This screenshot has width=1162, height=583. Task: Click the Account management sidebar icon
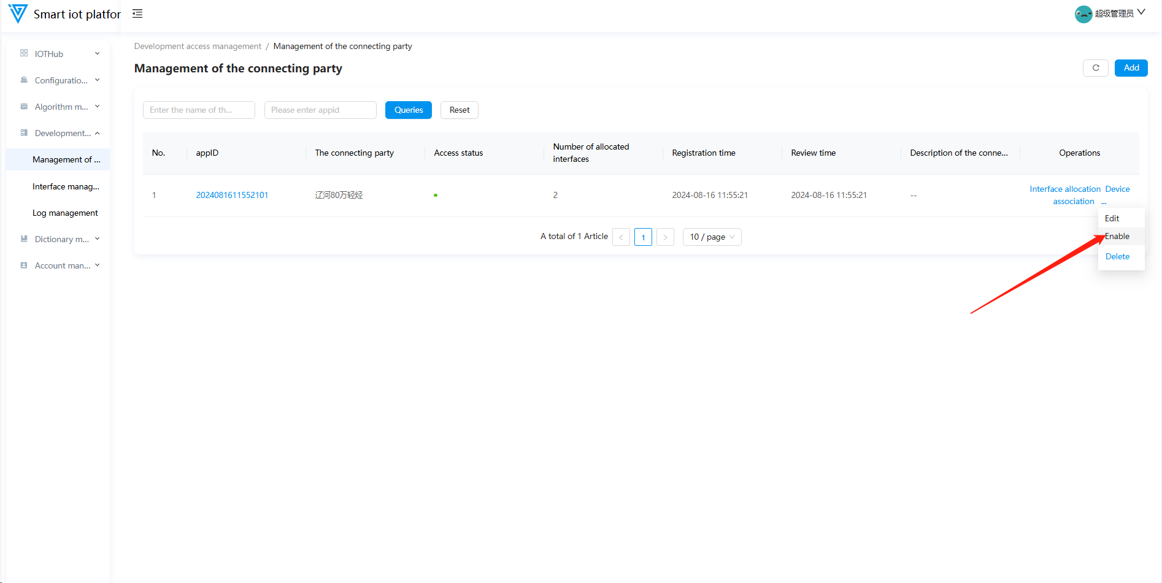(x=24, y=265)
